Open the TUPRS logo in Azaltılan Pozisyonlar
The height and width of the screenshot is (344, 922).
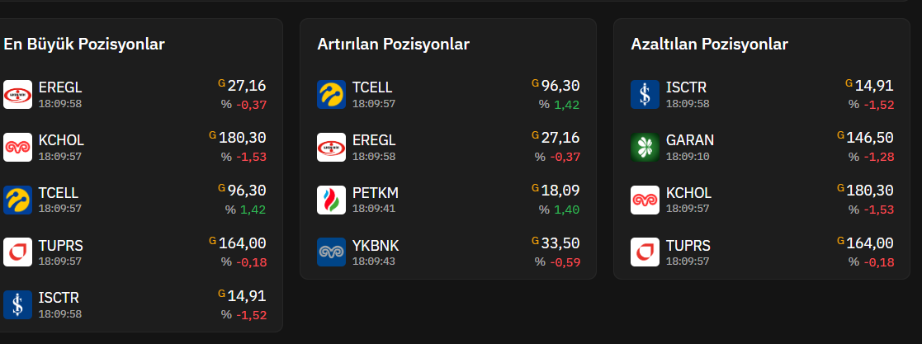[645, 252]
